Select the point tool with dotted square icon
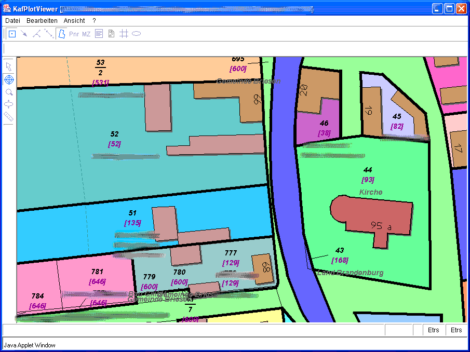 (12, 34)
